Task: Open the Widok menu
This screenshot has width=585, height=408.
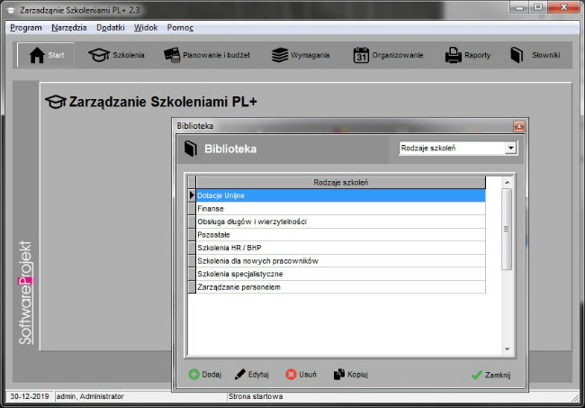Action: [146, 28]
